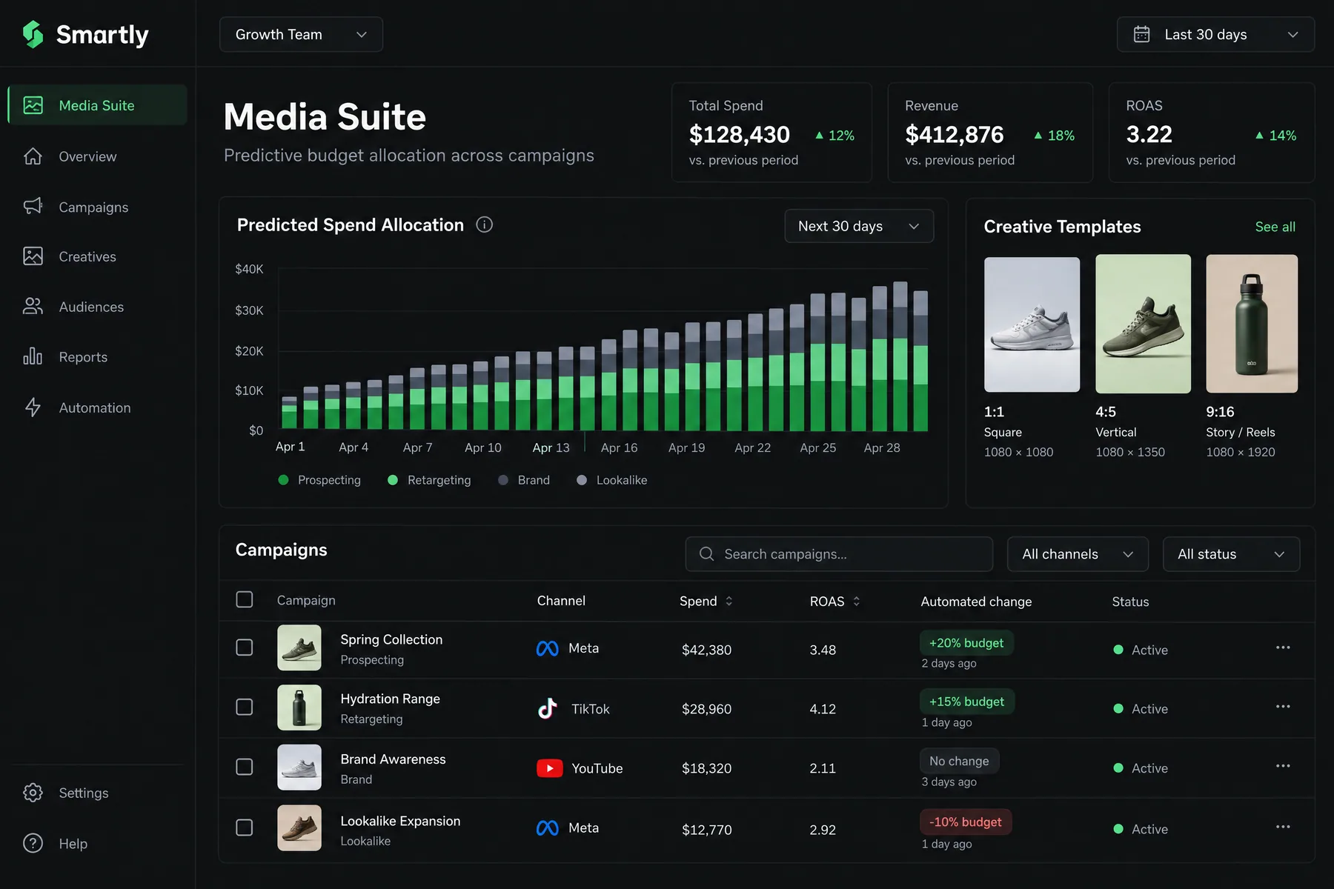
Task: Click the ROAS column sort arrows
Action: click(x=856, y=601)
